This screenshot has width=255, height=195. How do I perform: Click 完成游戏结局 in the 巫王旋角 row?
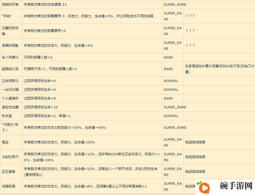195,172
